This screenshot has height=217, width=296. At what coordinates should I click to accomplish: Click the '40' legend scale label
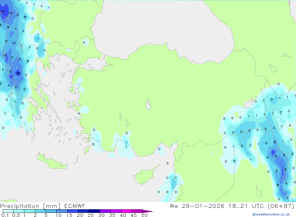pos(123,215)
